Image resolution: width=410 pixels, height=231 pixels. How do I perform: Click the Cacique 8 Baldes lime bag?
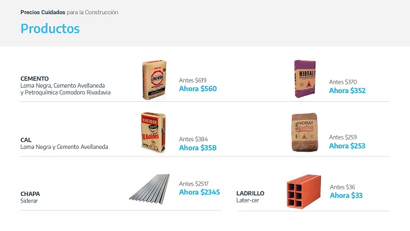tap(153, 132)
